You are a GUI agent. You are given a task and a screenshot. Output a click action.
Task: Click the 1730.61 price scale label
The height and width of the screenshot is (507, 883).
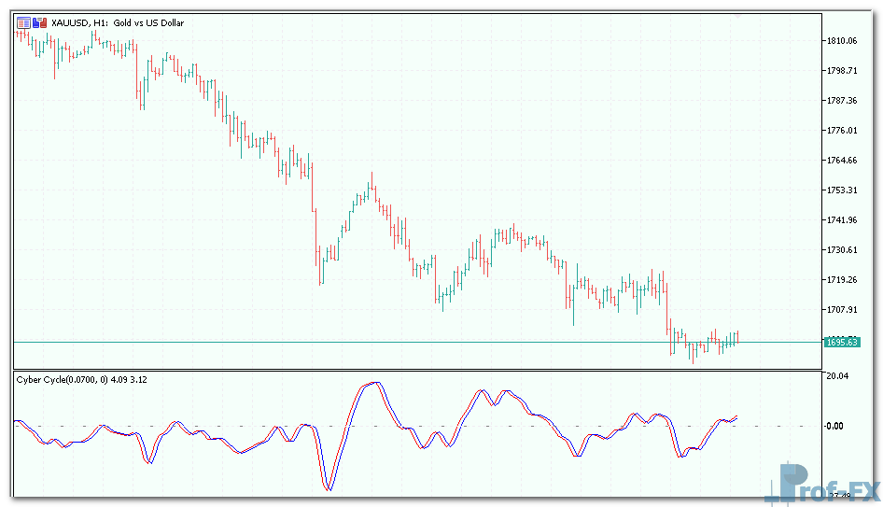[x=841, y=250]
